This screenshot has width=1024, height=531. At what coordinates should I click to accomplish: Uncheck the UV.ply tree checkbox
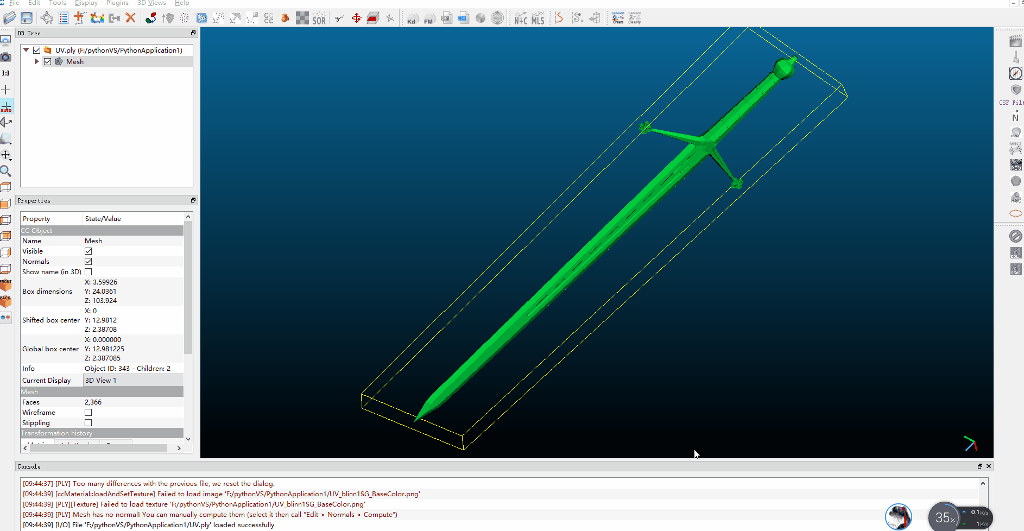(x=37, y=50)
